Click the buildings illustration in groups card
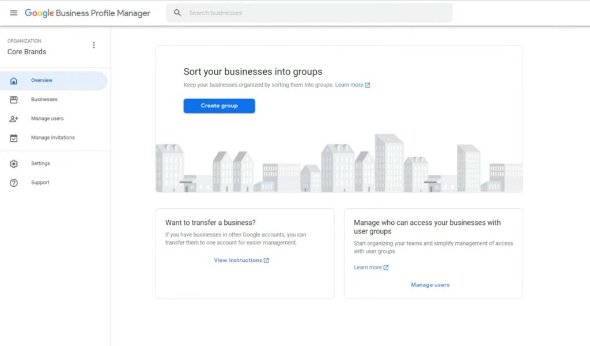Image resolution: width=590 pixels, height=346 pixels. tap(339, 163)
